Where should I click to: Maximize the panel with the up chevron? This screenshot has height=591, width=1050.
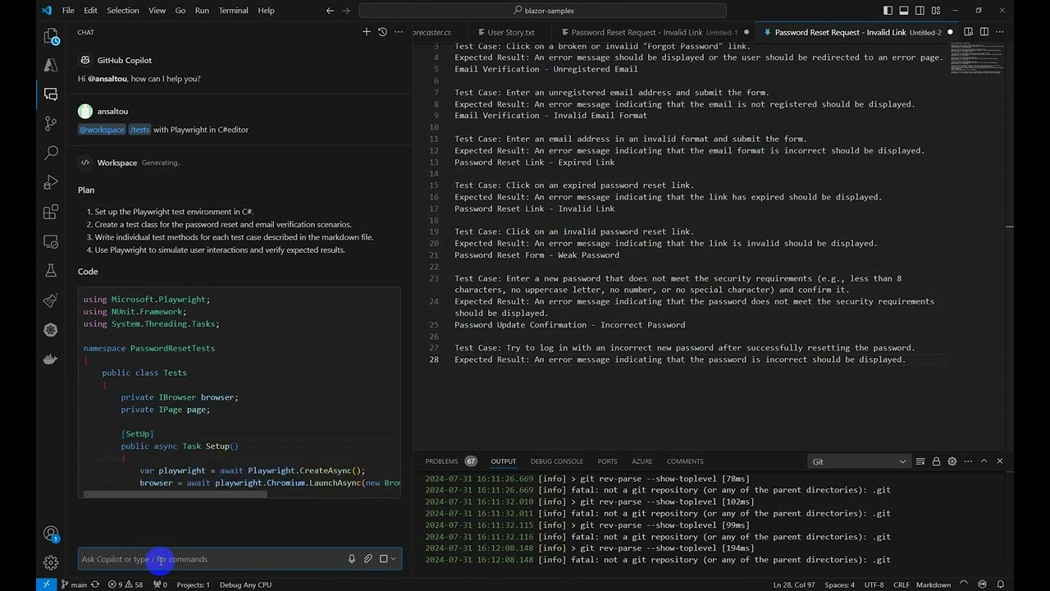pos(984,461)
